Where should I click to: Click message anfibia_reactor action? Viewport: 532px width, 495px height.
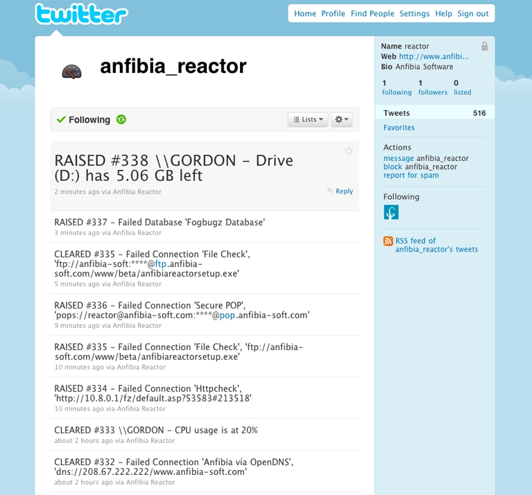(x=426, y=158)
